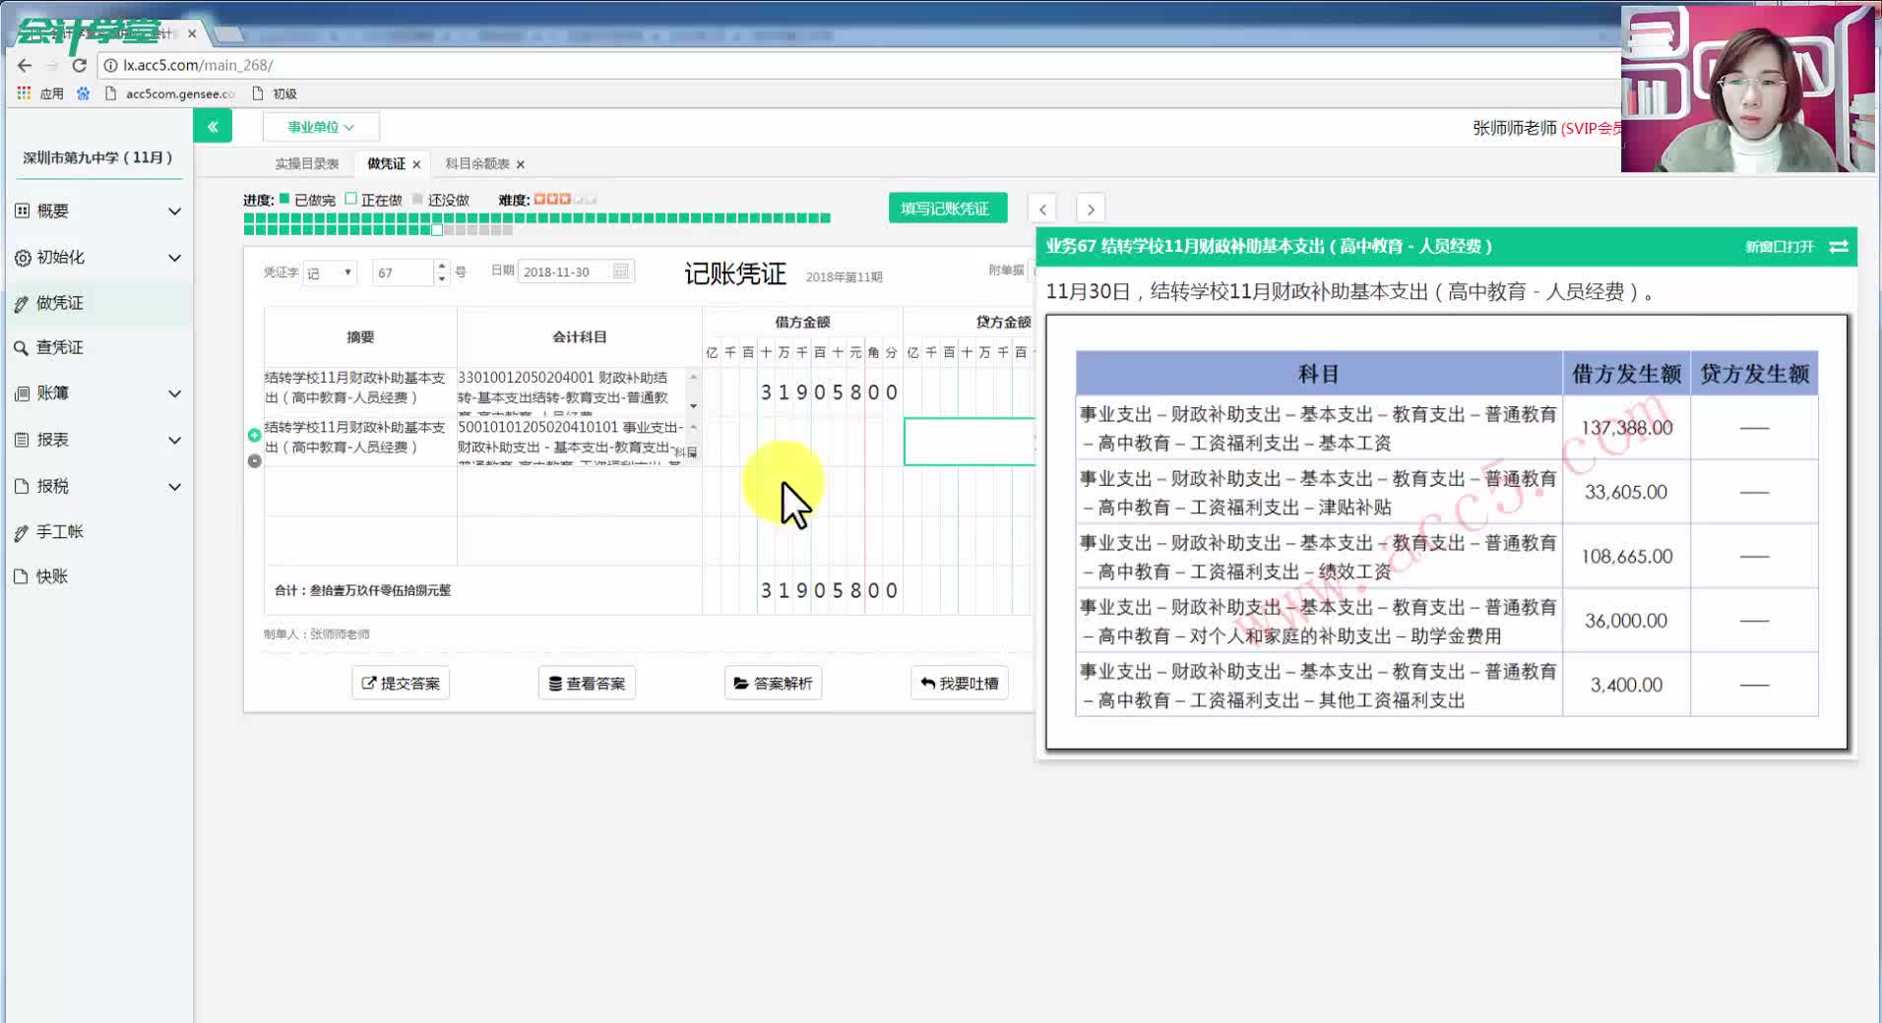Select 手工帐 in the sidebar
The width and height of the screenshot is (1882, 1023).
tap(97, 531)
